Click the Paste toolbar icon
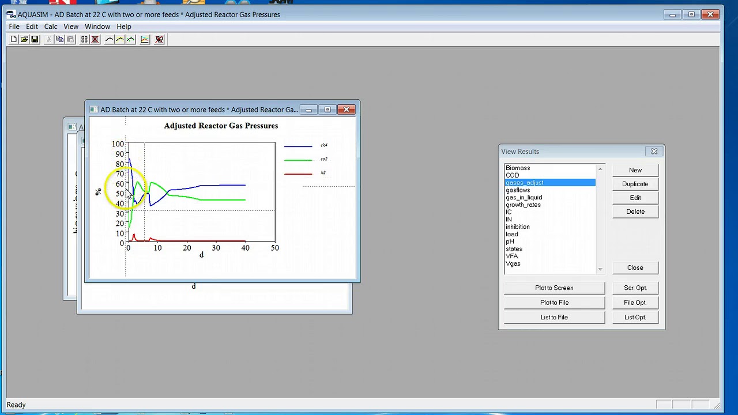738x415 pixels. tap(70, 39)
